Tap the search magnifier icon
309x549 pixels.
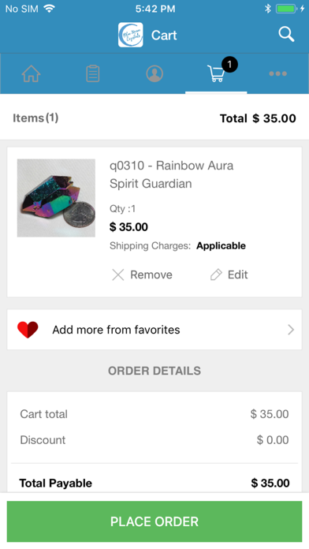pyautogui.click(x=286, y=35)
